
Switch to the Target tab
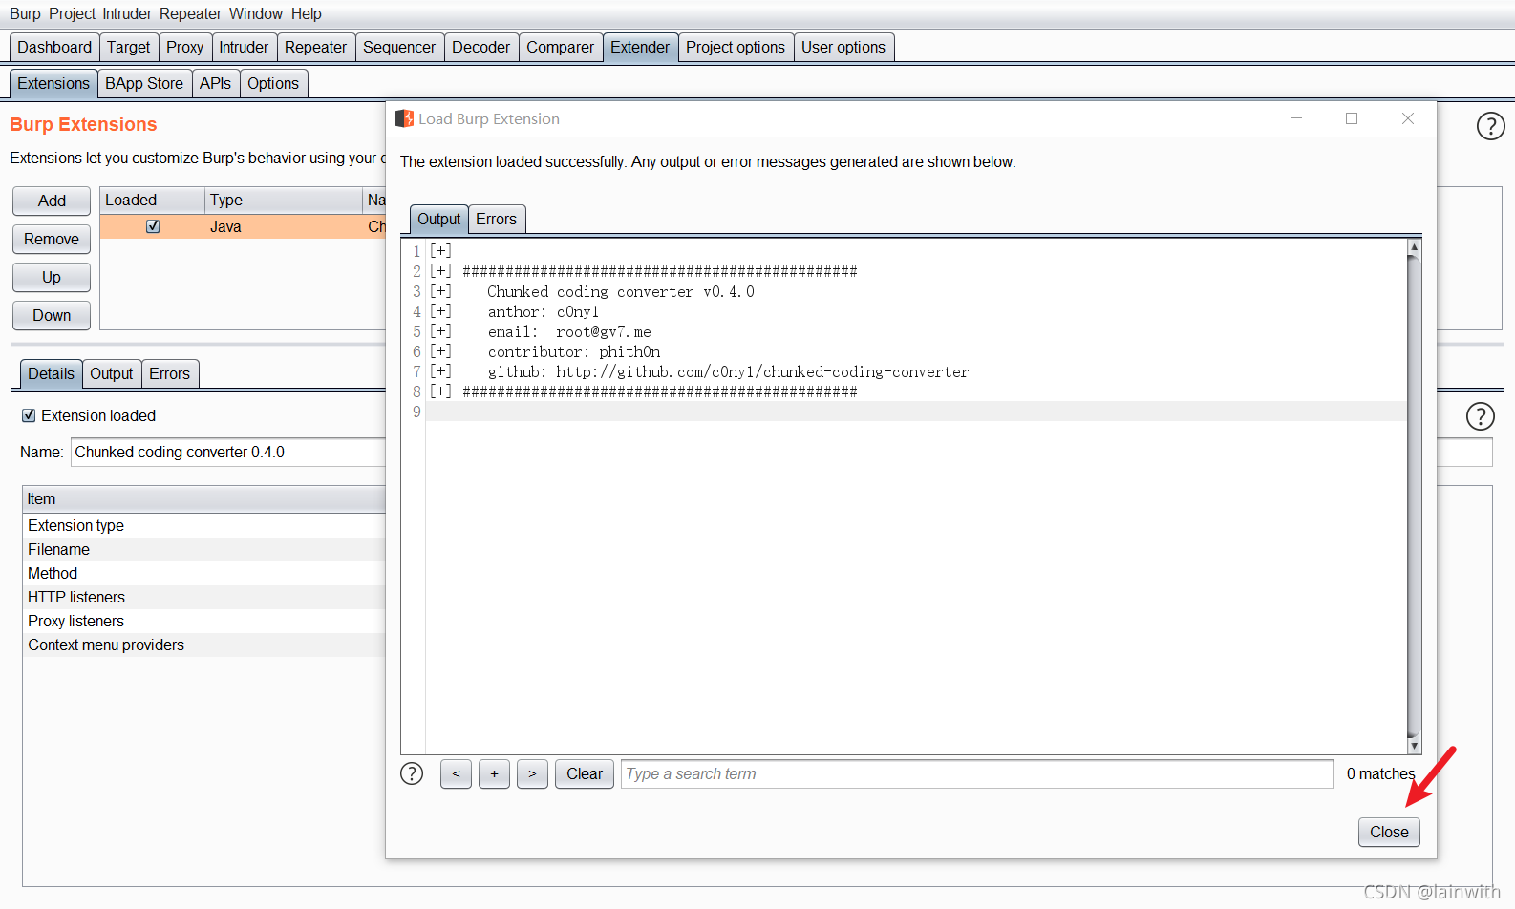point(129,48)
